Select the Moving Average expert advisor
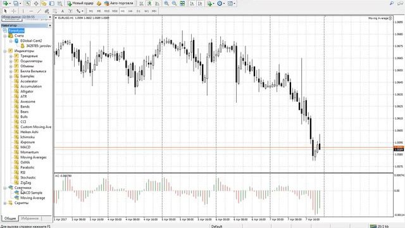Viewport: 405px width, 228px height. click(x=32, y=198)
